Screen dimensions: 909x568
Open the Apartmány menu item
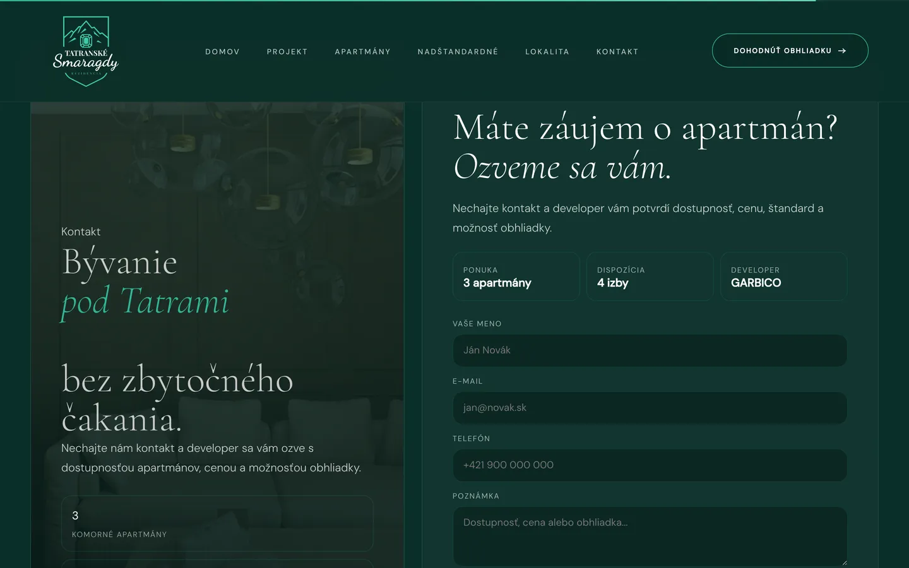362,52
